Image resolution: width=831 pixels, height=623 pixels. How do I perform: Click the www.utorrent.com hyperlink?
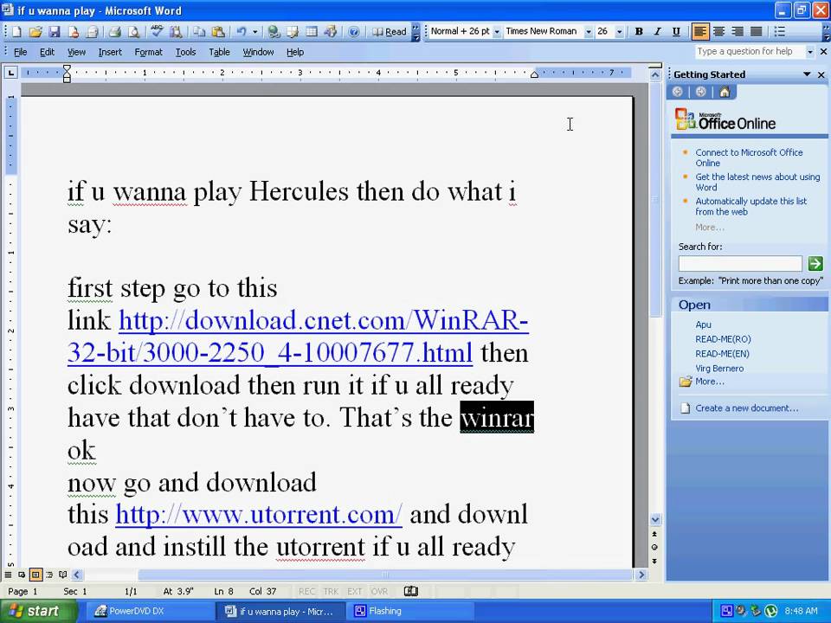(x=259, y=514)
